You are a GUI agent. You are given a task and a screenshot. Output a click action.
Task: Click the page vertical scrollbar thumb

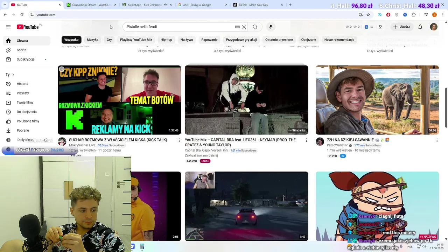coord(446,108)
